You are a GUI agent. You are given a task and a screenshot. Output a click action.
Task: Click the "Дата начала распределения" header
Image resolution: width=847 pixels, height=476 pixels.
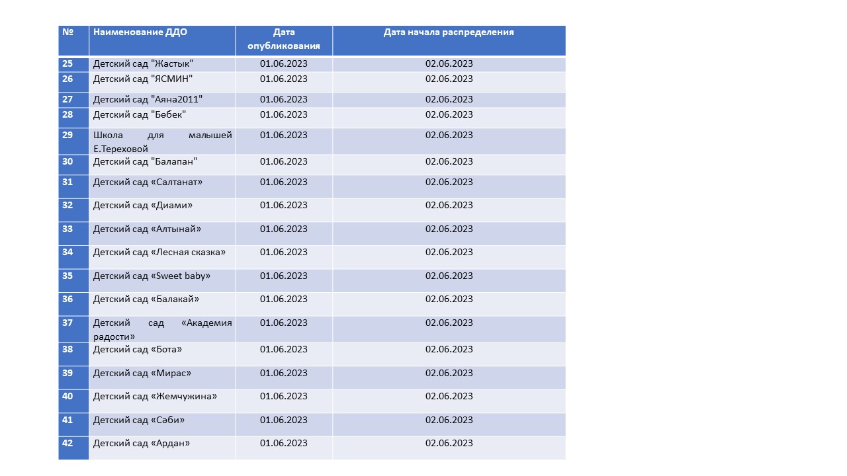coord(449,32)
